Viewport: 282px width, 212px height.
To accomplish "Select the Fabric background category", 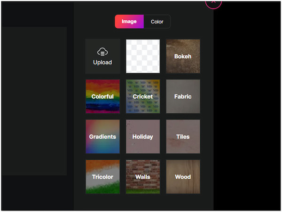I will [183, 96].
